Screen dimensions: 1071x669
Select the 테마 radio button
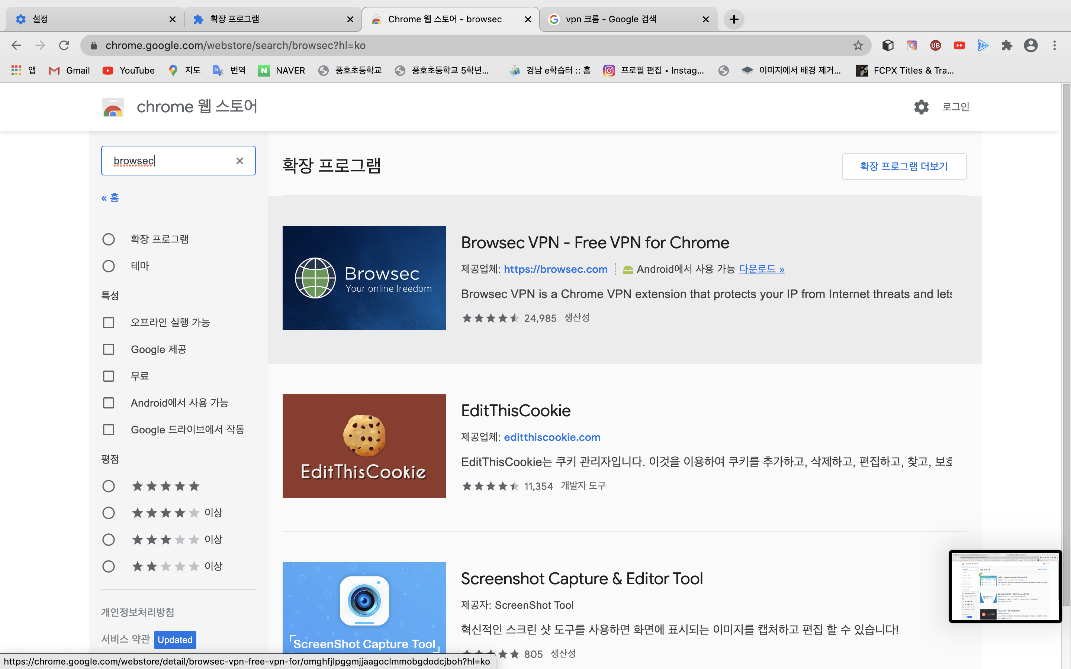[109, 266]
